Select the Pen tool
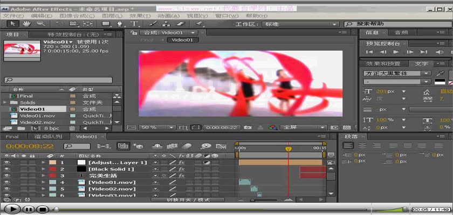The image size is (453, 215). click(120, 24)
